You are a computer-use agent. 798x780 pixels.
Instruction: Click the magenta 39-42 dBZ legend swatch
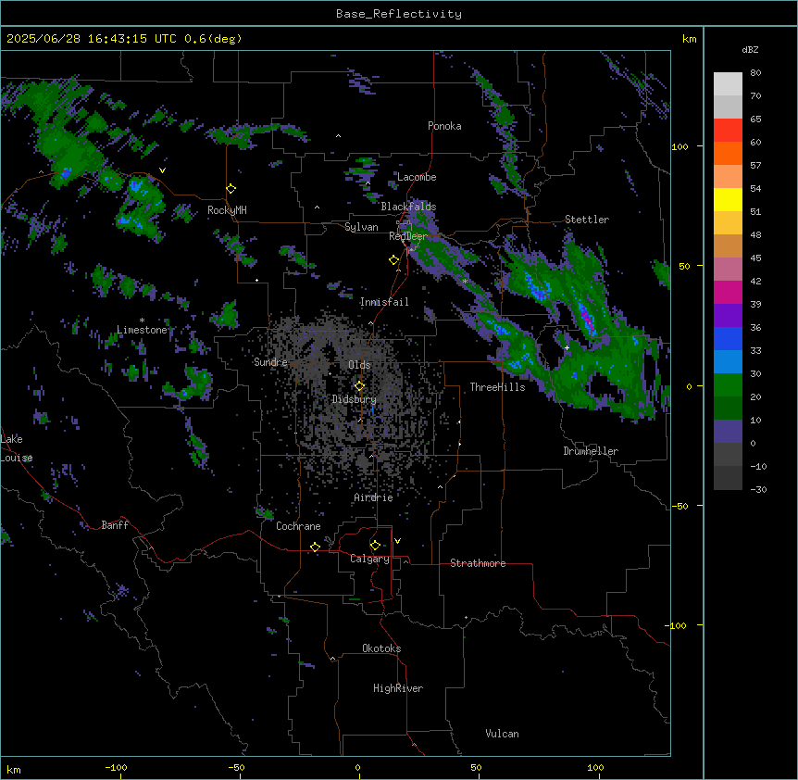(728, 292)
